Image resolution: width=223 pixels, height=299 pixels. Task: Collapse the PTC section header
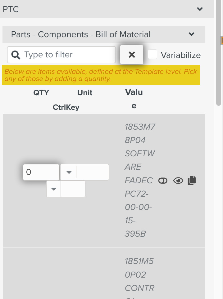(x=200, y=9)
